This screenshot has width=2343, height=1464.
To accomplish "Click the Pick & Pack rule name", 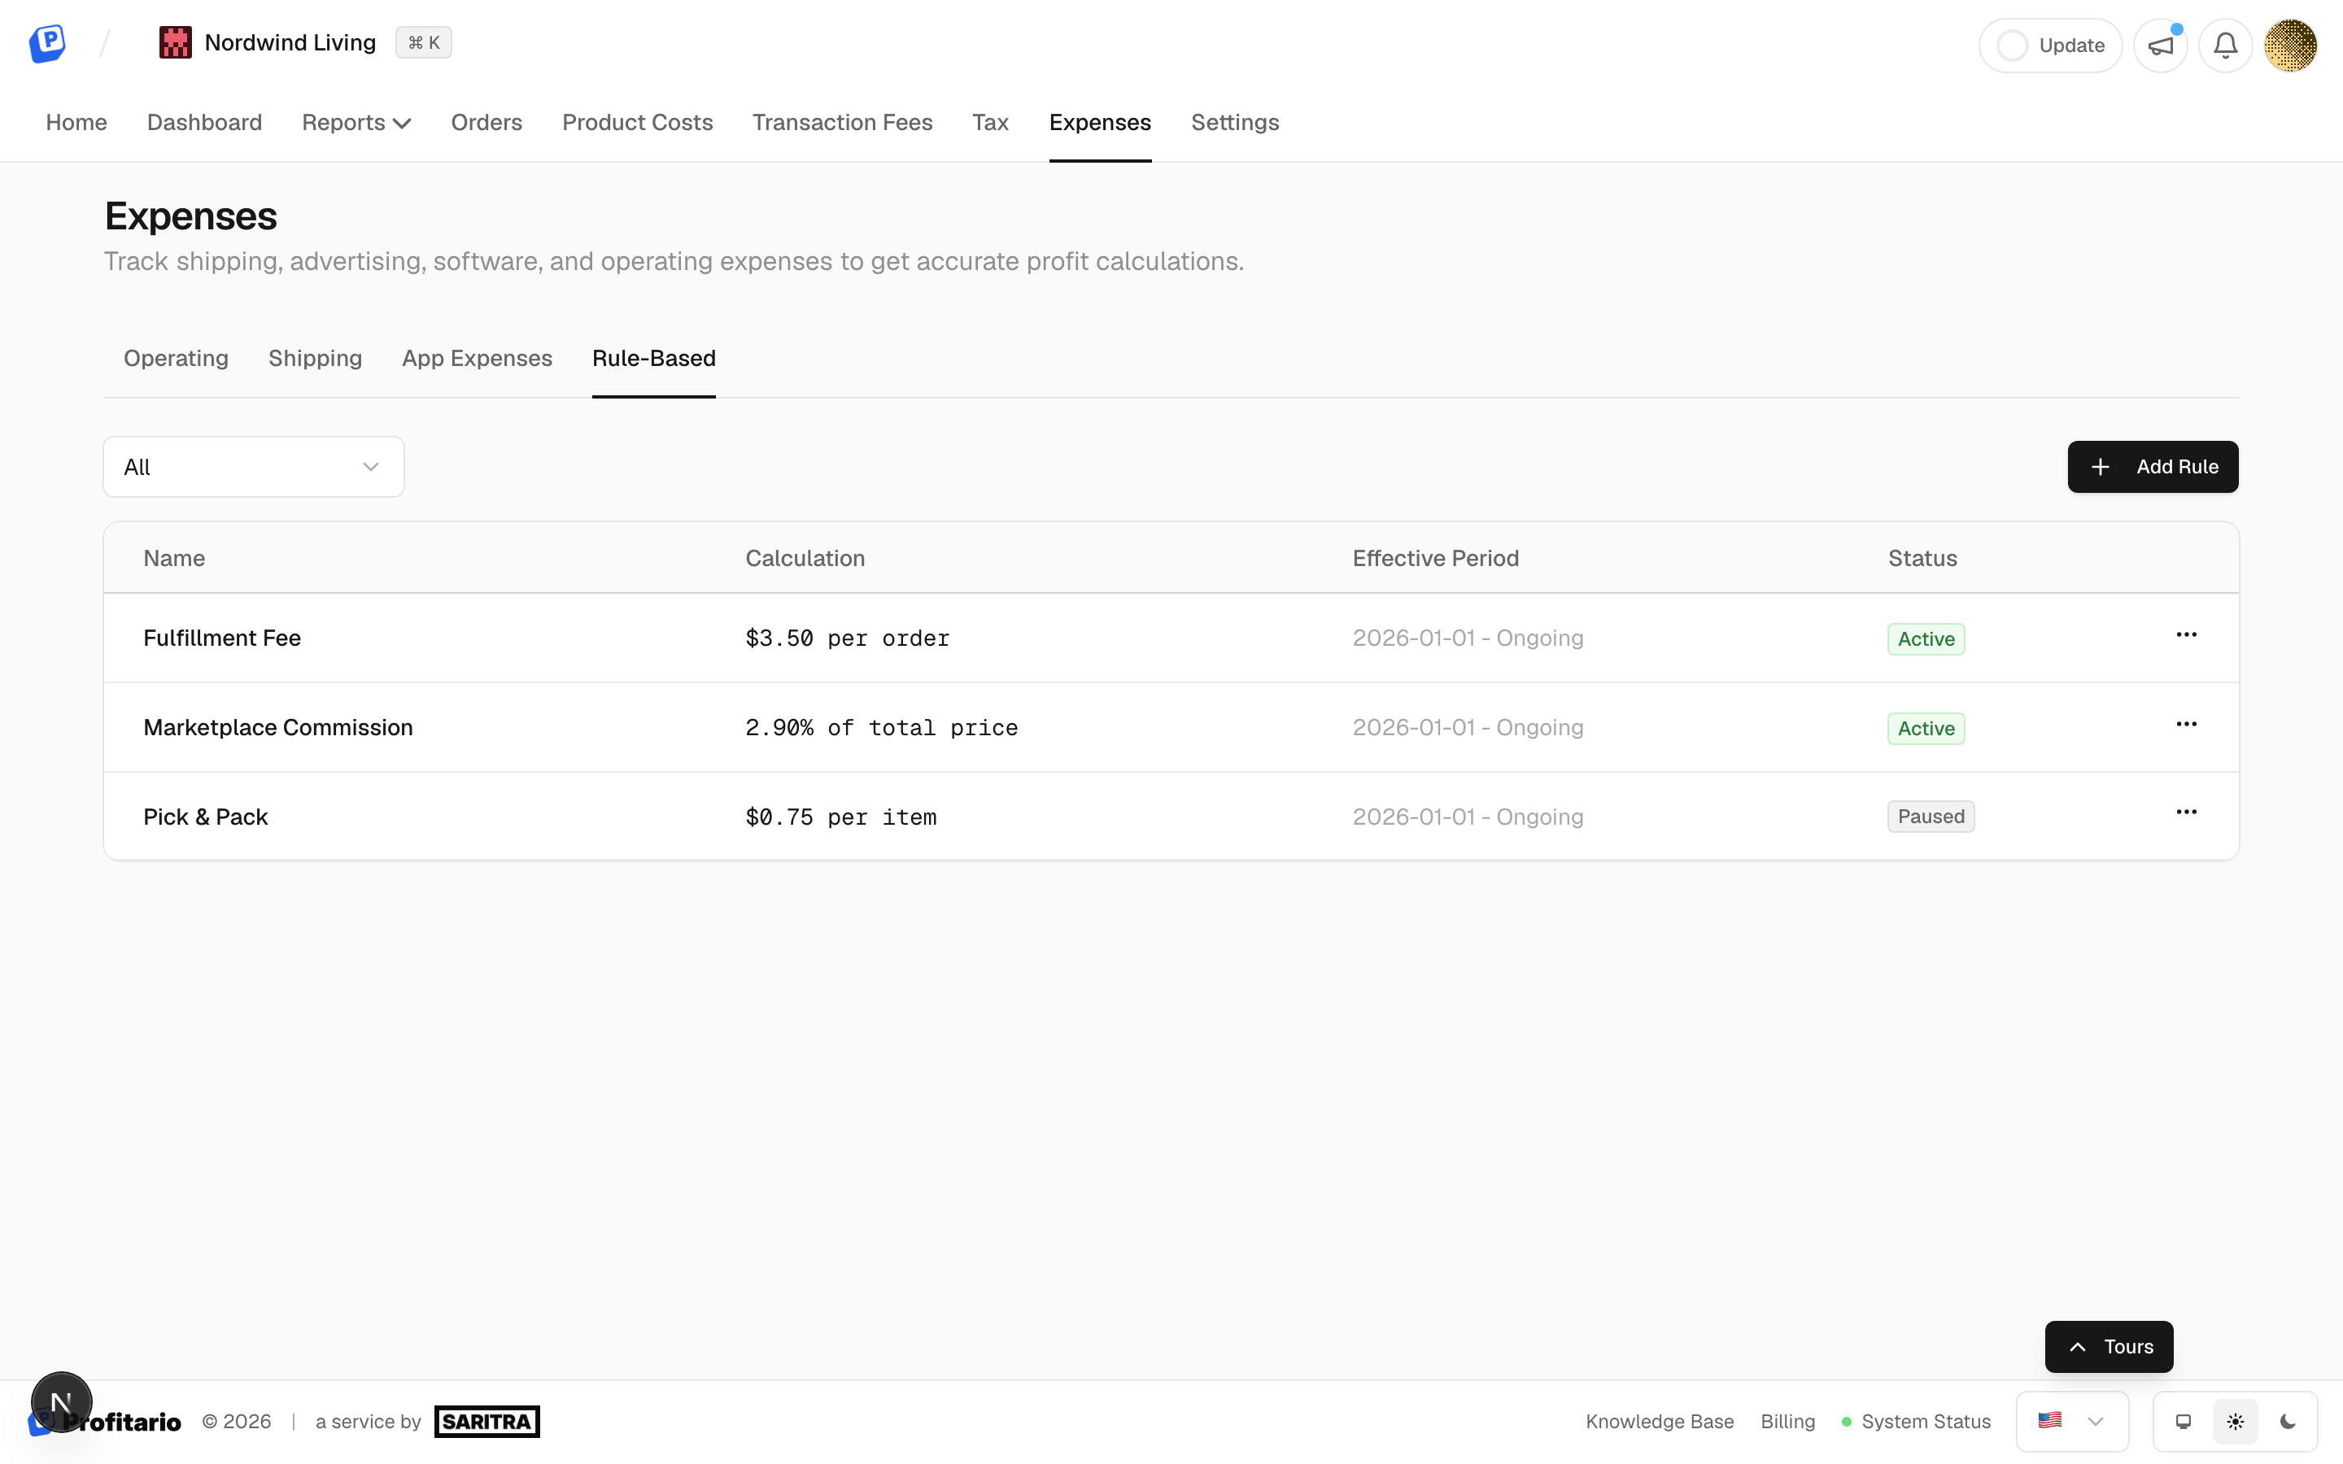I will pyautogui.click(x=205, y=817).
